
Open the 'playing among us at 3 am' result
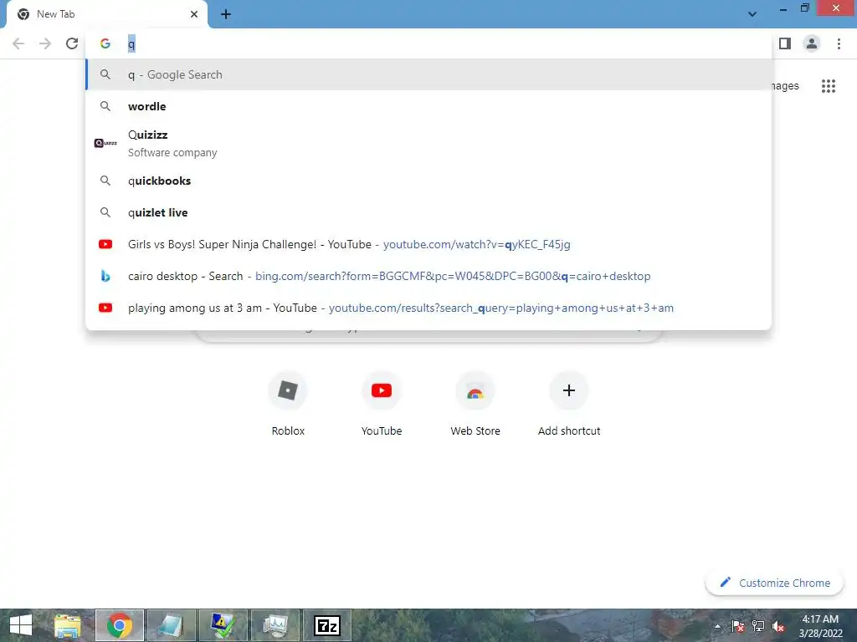point(428,308)
